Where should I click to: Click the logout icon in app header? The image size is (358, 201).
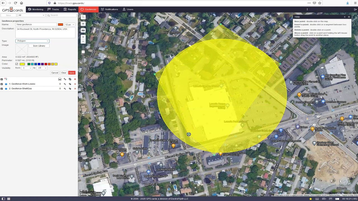[355, 9]
